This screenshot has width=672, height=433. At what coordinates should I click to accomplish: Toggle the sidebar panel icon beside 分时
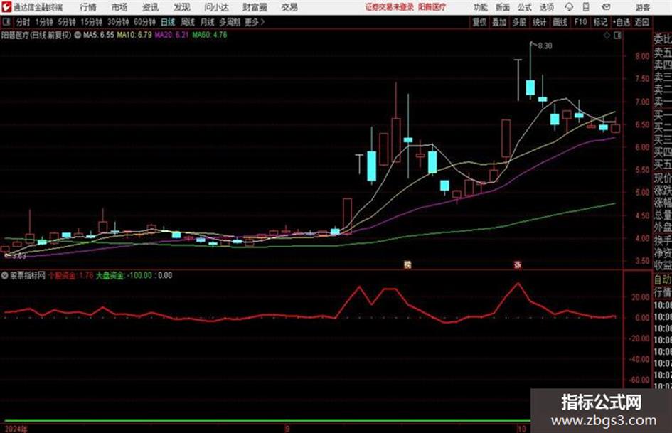pyautogui.click(x=6, y=22)
